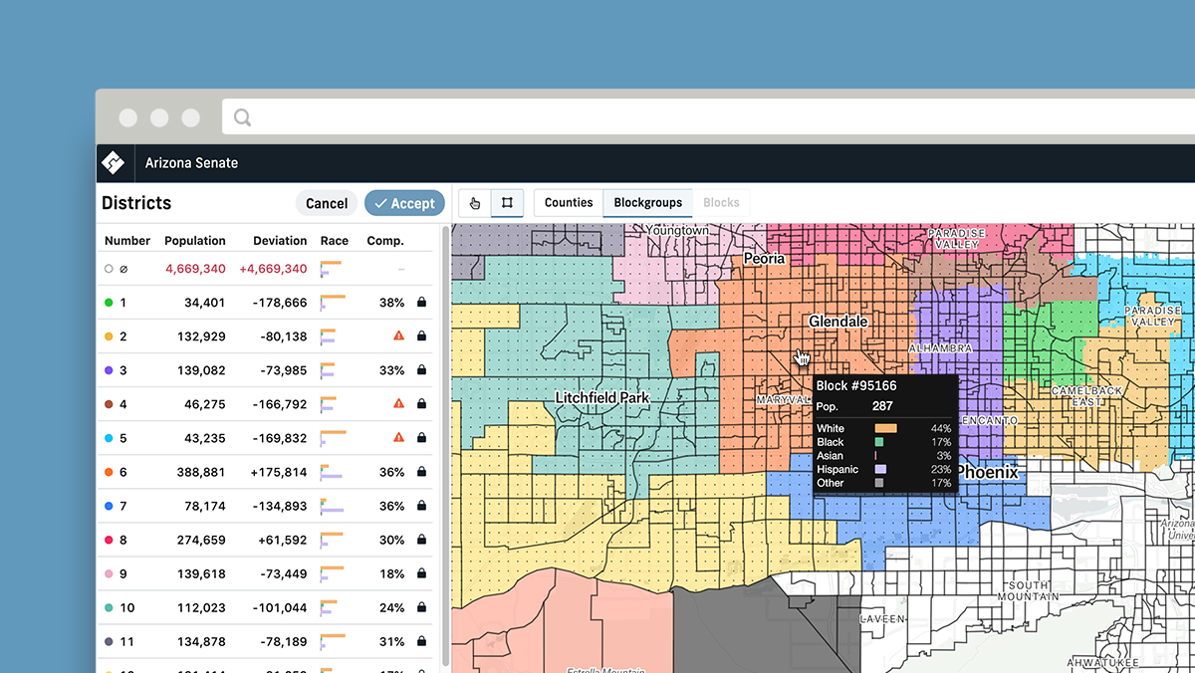
Task: Click the search magnifier in the address bar
Action: click(241, 116)
